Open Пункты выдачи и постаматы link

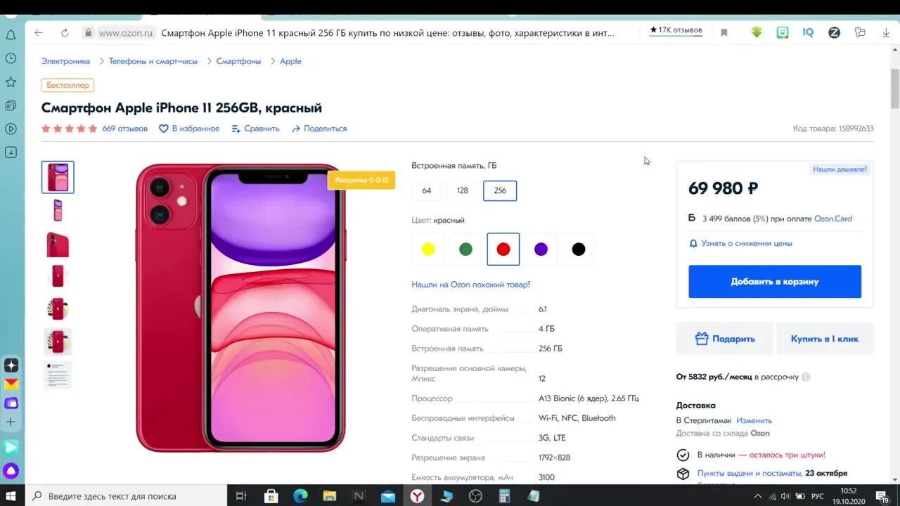749,473
